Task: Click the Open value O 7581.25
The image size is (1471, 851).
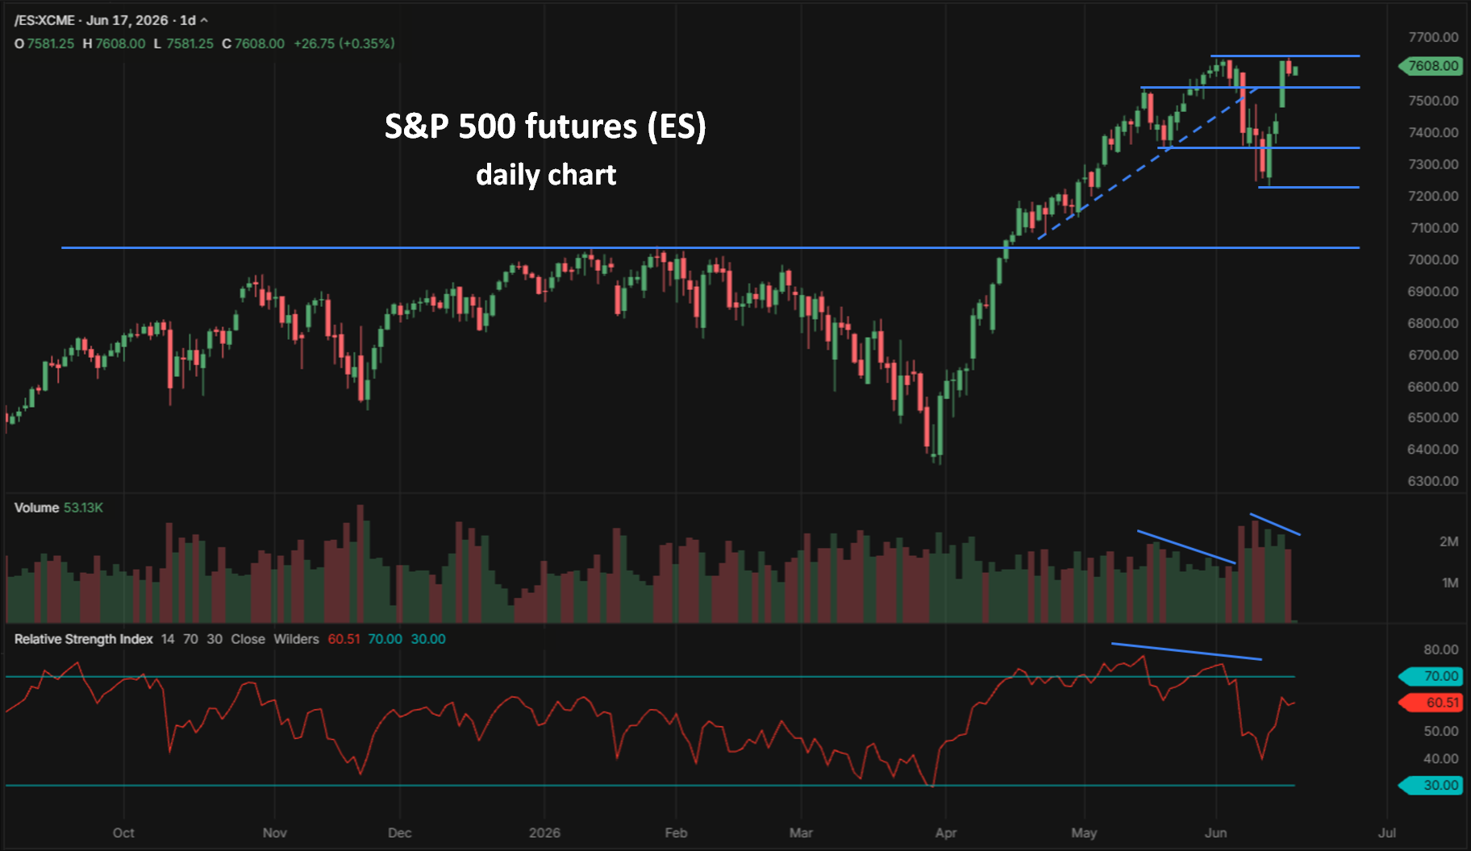Action: click(x=44, y=44)
